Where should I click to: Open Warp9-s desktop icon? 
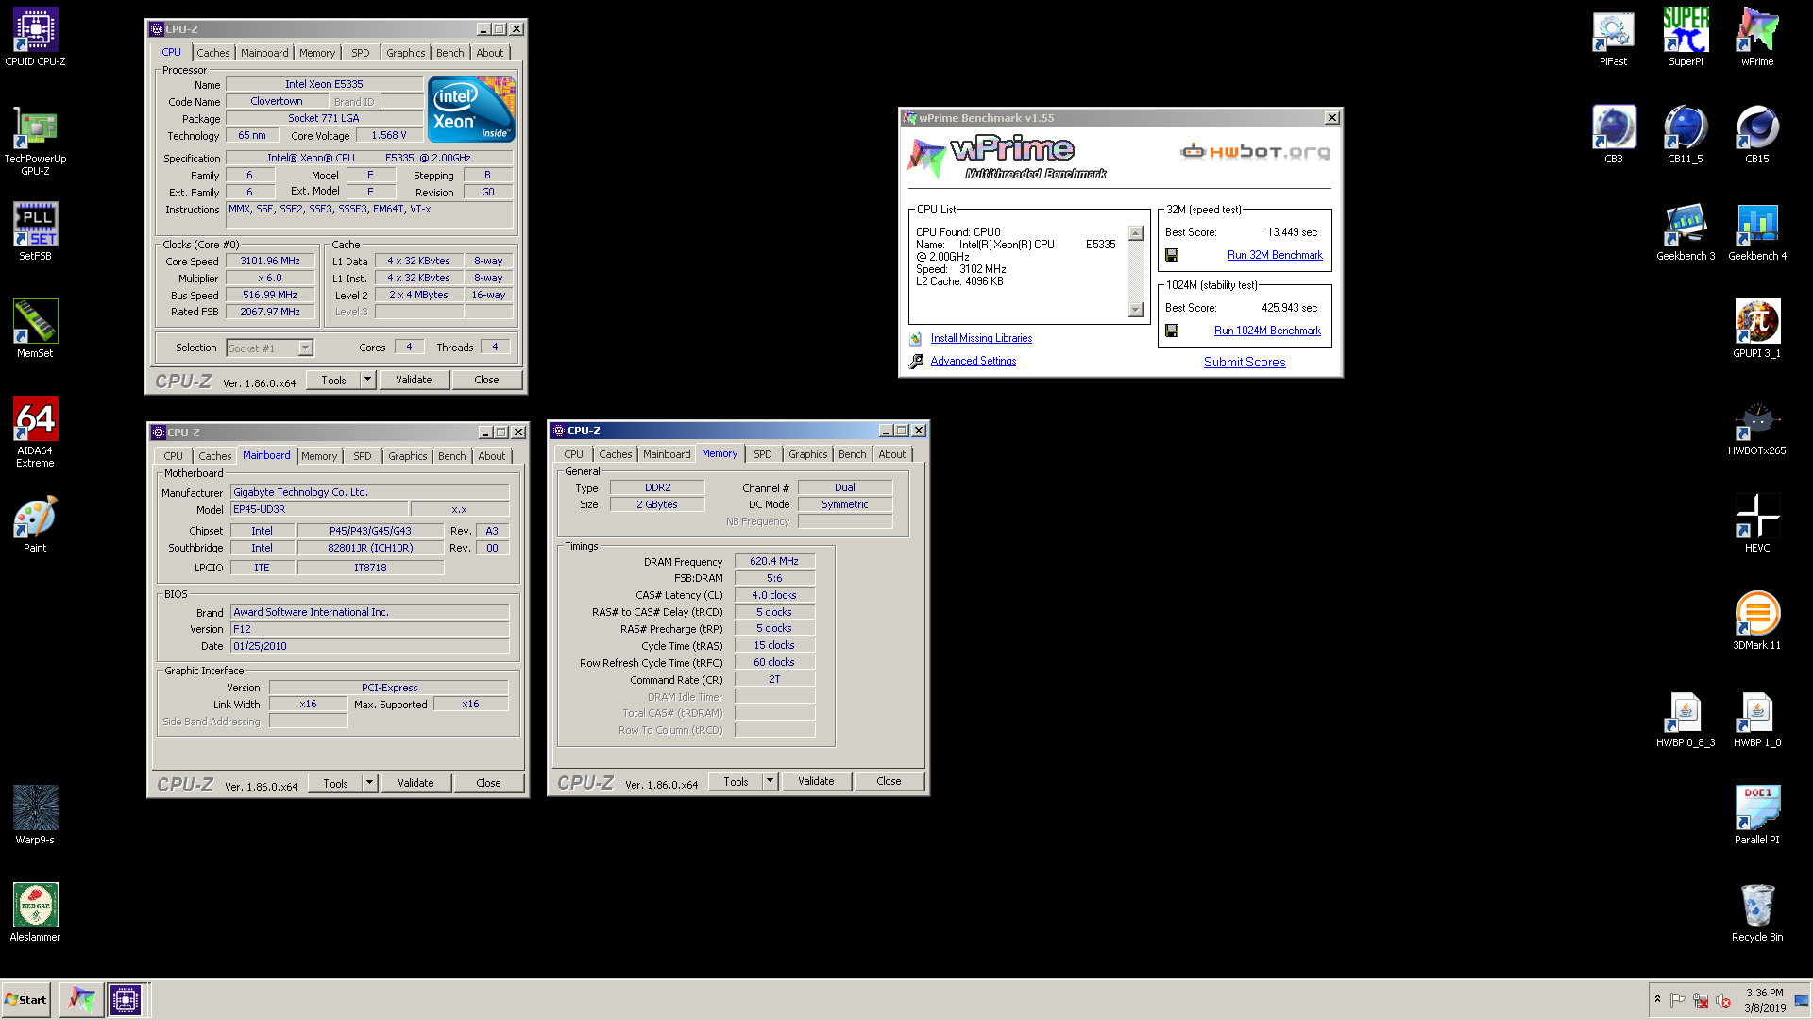click(x=35, y=816)
